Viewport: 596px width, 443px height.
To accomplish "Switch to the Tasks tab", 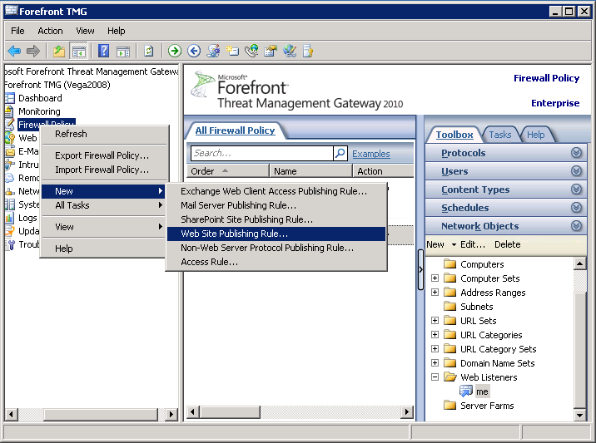I will 500,135.
